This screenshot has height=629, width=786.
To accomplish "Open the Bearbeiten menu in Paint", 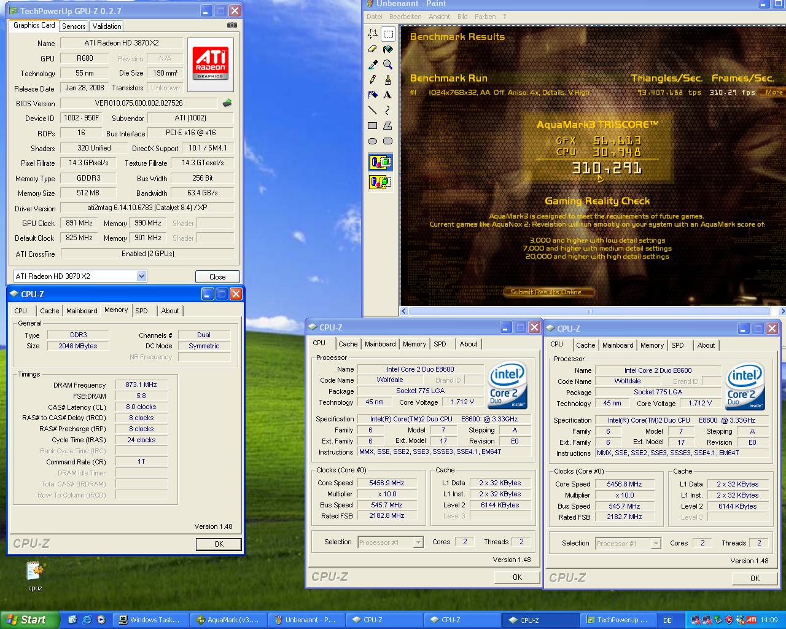I will coord(405,17).
